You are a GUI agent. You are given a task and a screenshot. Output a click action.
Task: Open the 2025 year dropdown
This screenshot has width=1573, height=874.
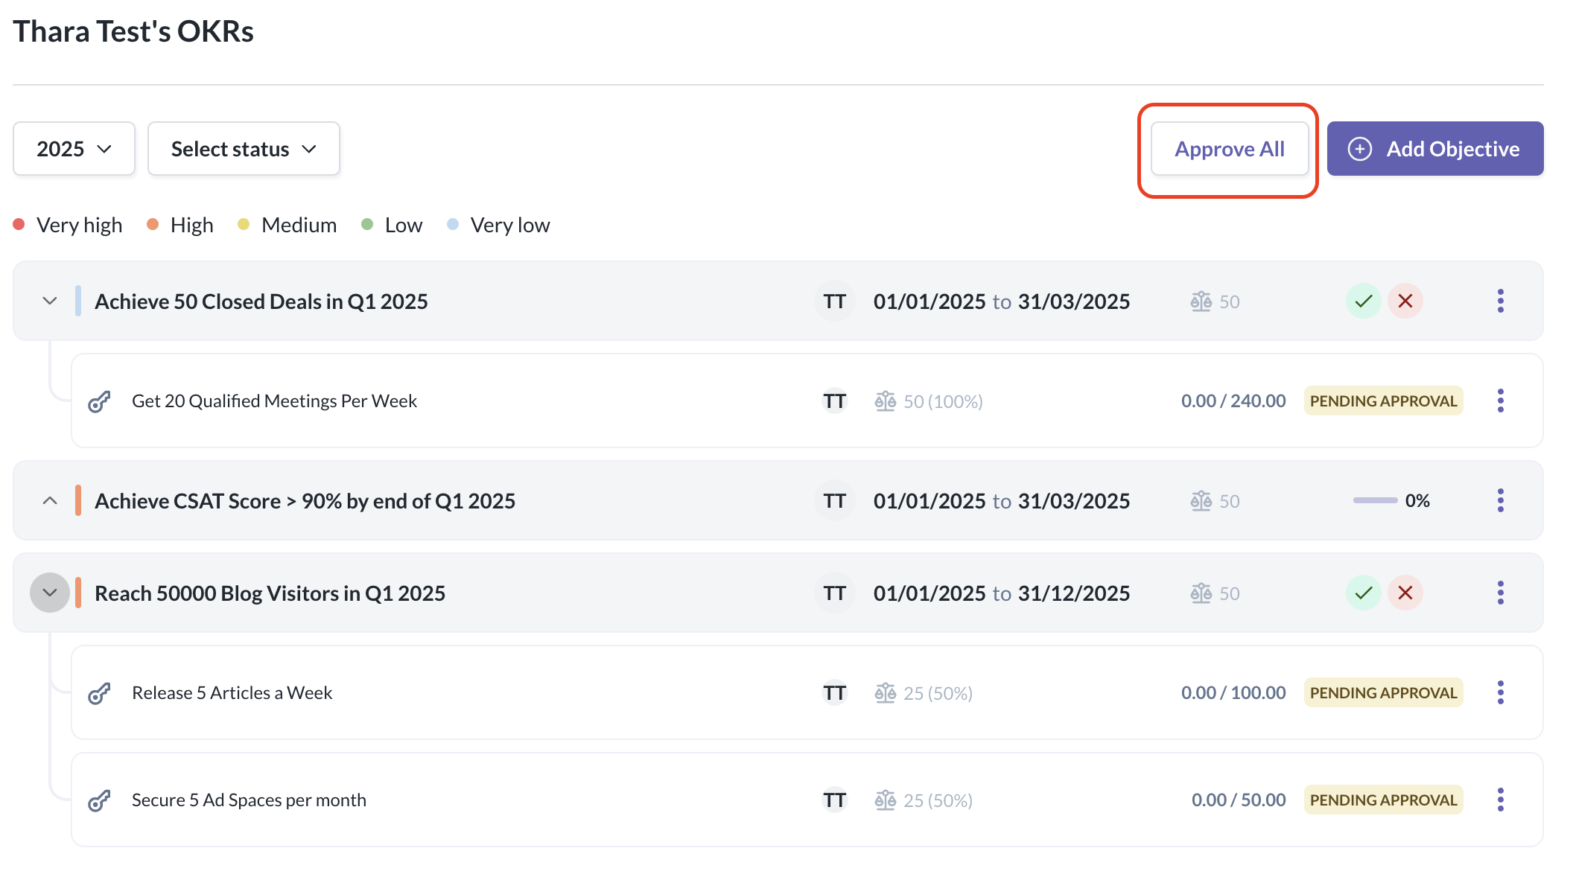tap(74, 149)
